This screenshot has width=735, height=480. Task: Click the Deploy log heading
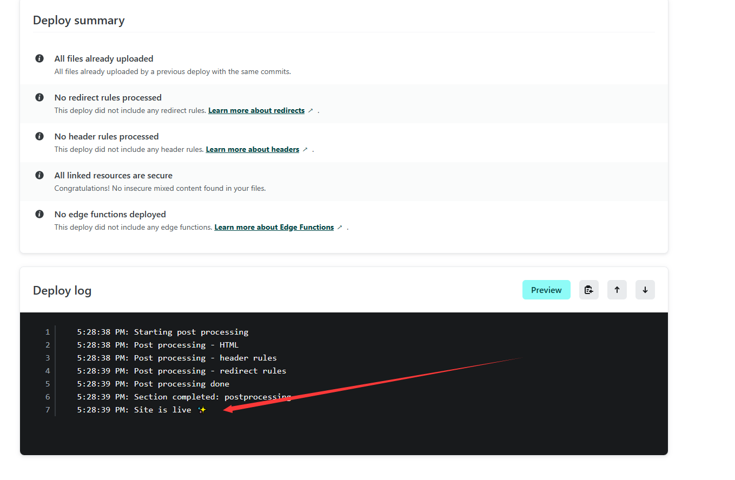pos(62,290)
